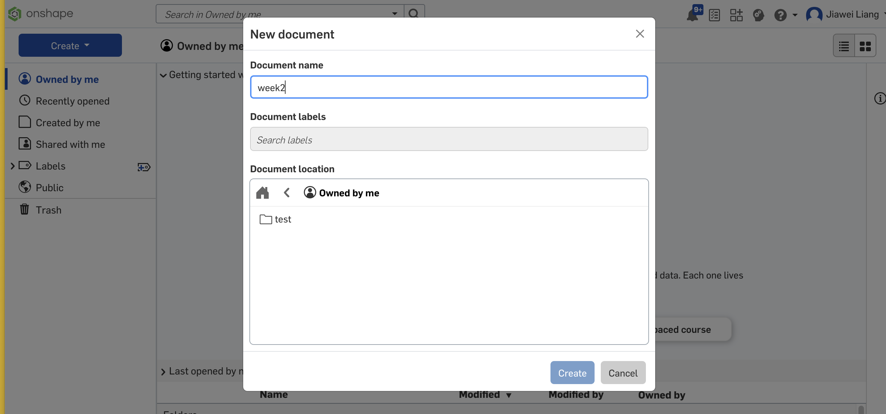This screenshot has width=886, height=414.
Task: Select Recently opened filter
Action: click(x=73, y=101)
